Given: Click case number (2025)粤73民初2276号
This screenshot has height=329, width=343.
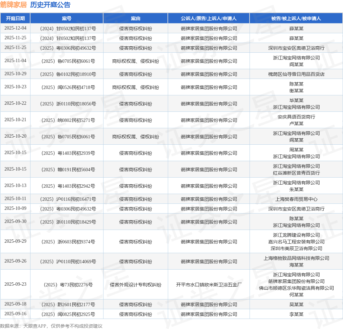Looking at the screenshot, I should 68,285.
